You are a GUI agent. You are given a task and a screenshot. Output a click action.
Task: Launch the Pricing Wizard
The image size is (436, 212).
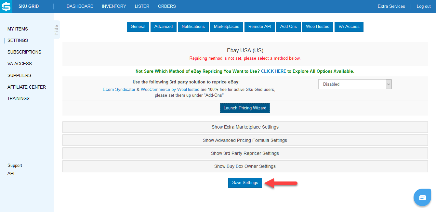click(245, 108)
